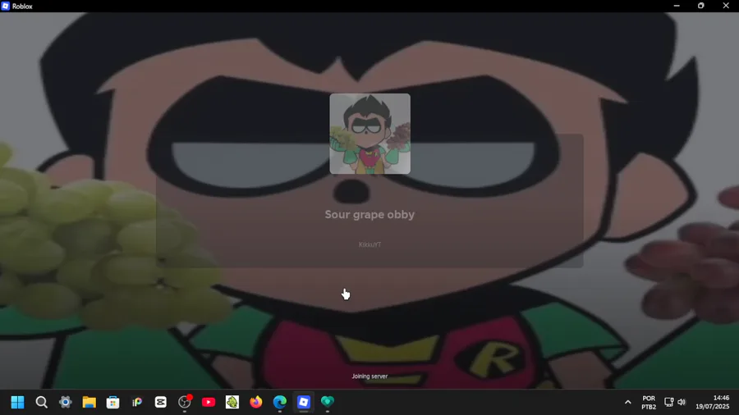Switch the POR PTB2 keyboard language

pos(649,403)
